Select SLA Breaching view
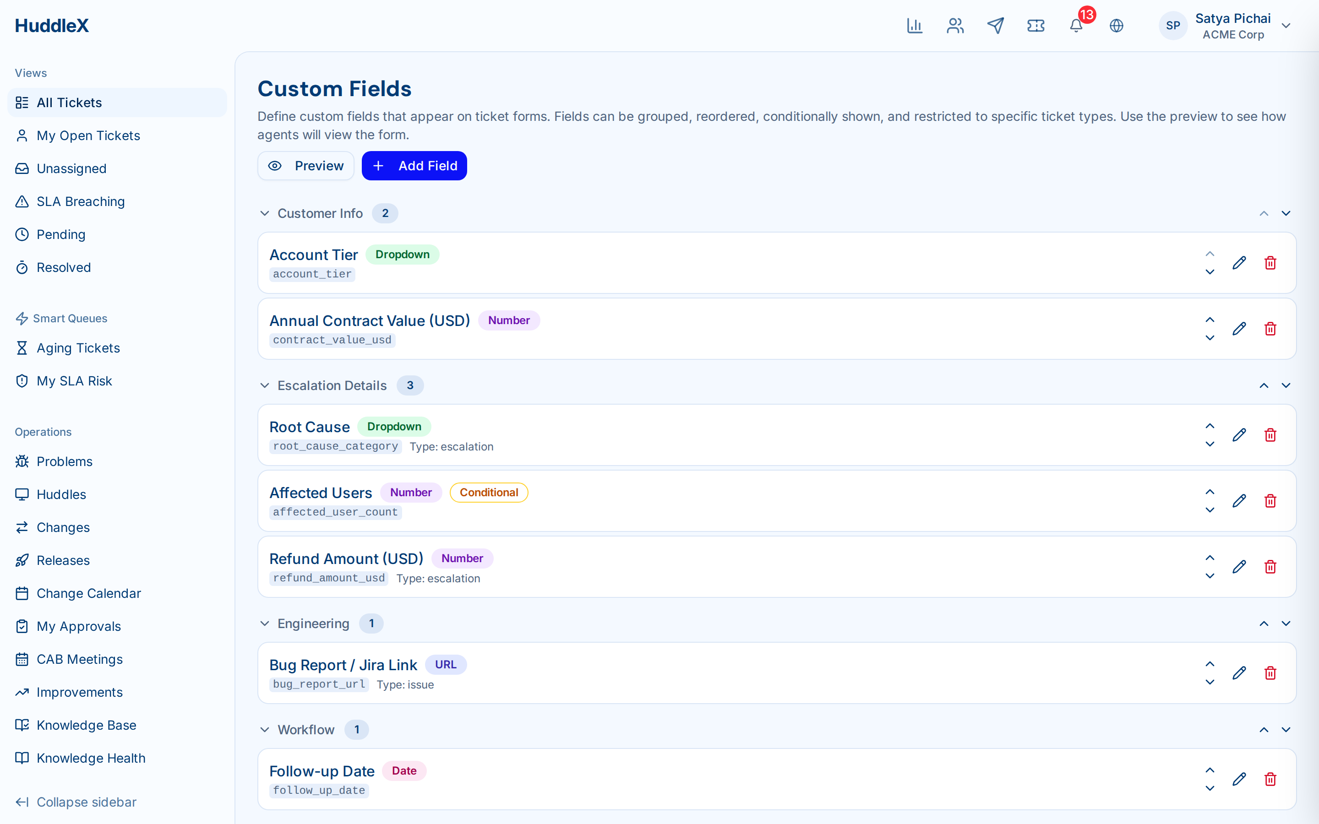The width and height of the screenshot is (1319, 824). click(x=117, y=201)
